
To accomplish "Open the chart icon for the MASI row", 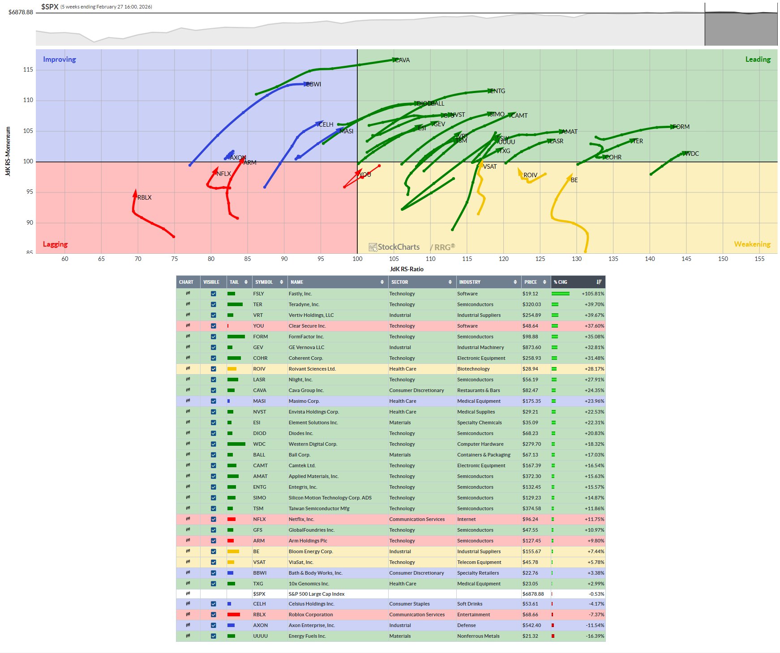I will (188, 401).
